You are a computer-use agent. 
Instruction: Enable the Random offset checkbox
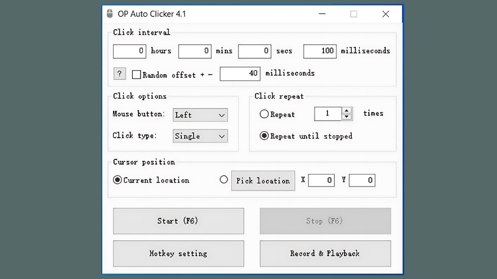pos(136,75)
